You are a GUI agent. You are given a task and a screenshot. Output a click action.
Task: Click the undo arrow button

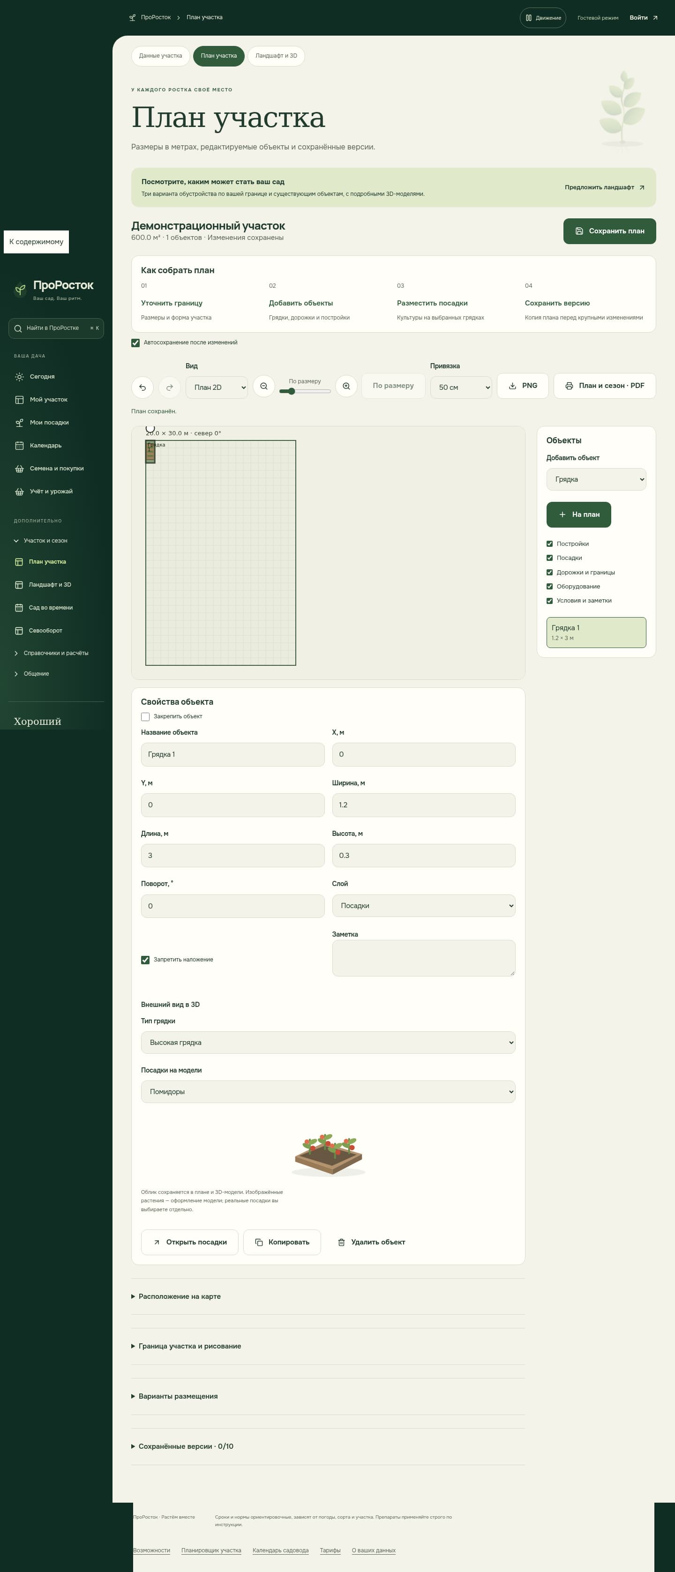[142, 387]
